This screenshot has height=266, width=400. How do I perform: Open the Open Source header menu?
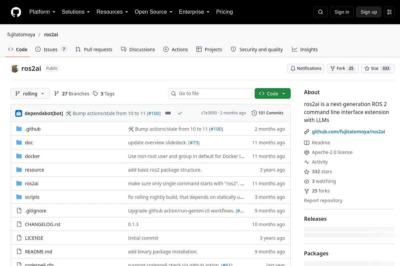click(x=153, y=12)
